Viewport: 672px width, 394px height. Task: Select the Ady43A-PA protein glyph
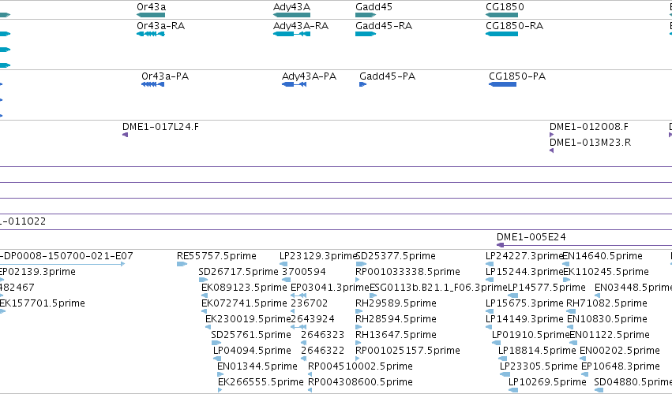click(x=294, y=84)
